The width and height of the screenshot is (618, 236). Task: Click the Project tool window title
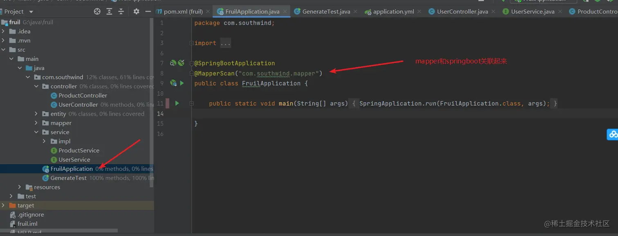pos(14,11)
